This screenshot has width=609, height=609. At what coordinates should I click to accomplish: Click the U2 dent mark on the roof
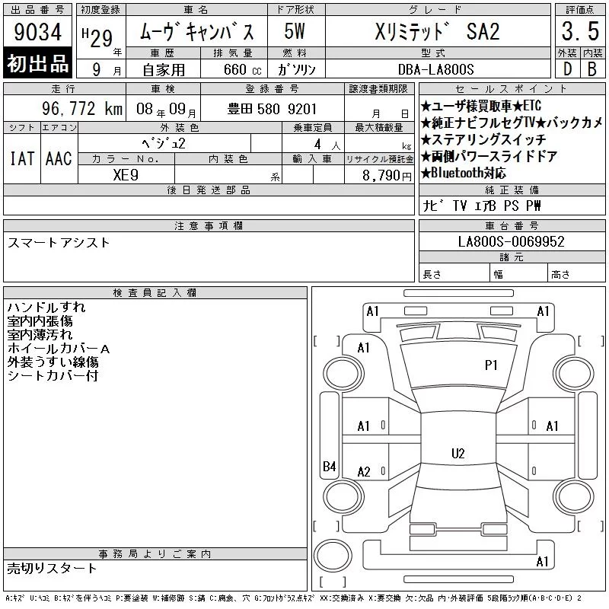point(458,453)
